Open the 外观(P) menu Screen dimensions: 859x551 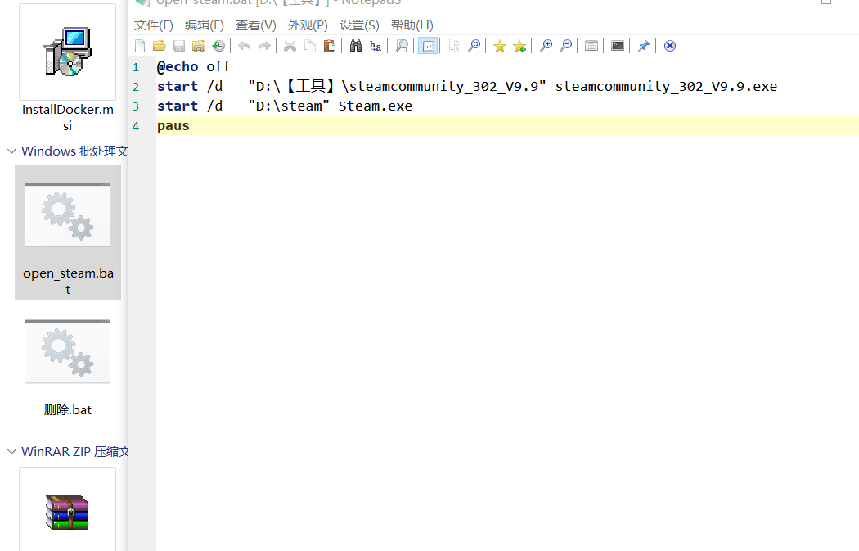click(x=308, y=25)
